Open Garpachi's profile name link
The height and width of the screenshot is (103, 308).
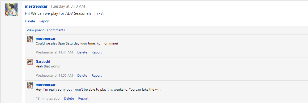[x=43, y=62]
